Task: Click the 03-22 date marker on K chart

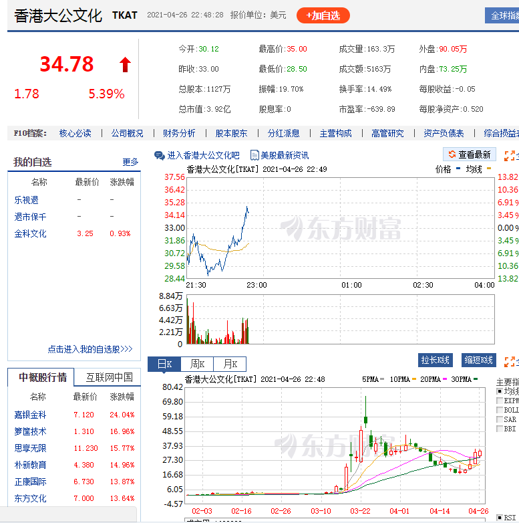Action: (x=360, y=511)
